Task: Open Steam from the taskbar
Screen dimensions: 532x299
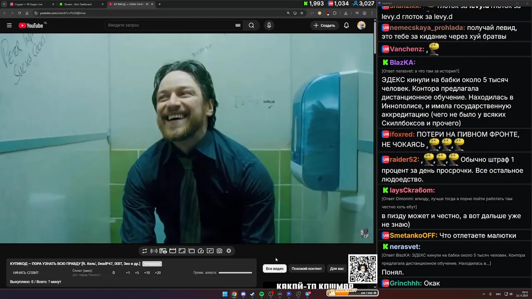Action: pos(252,294)
